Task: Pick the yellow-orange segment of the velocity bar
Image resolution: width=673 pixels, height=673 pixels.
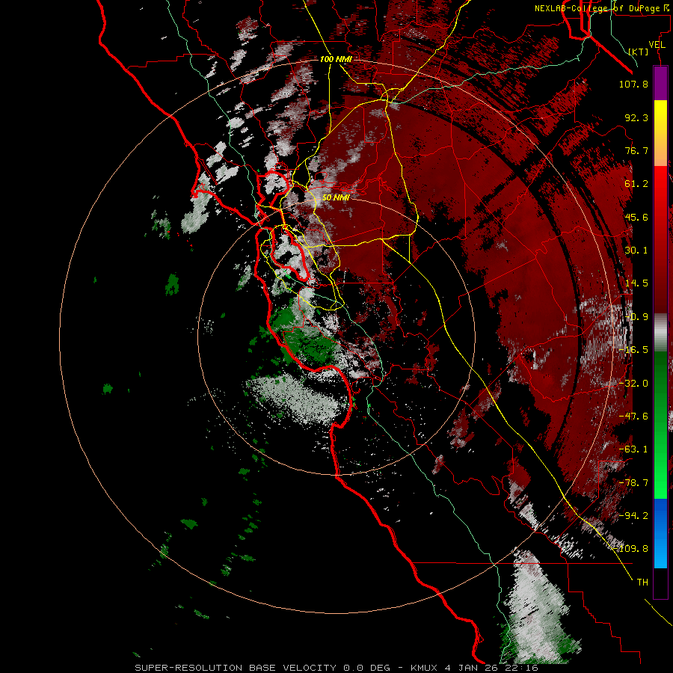Action: point(660,133)
